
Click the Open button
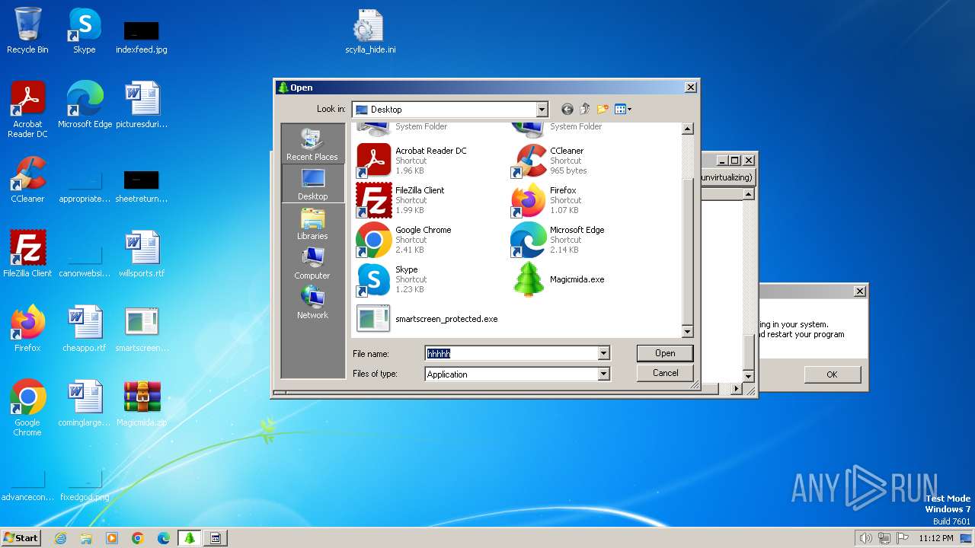[665, 353]
